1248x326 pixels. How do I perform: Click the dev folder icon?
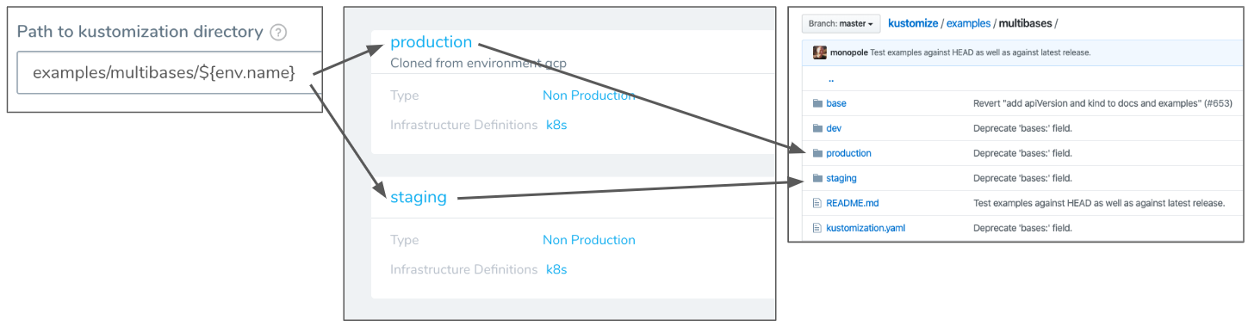coord(817,128)
